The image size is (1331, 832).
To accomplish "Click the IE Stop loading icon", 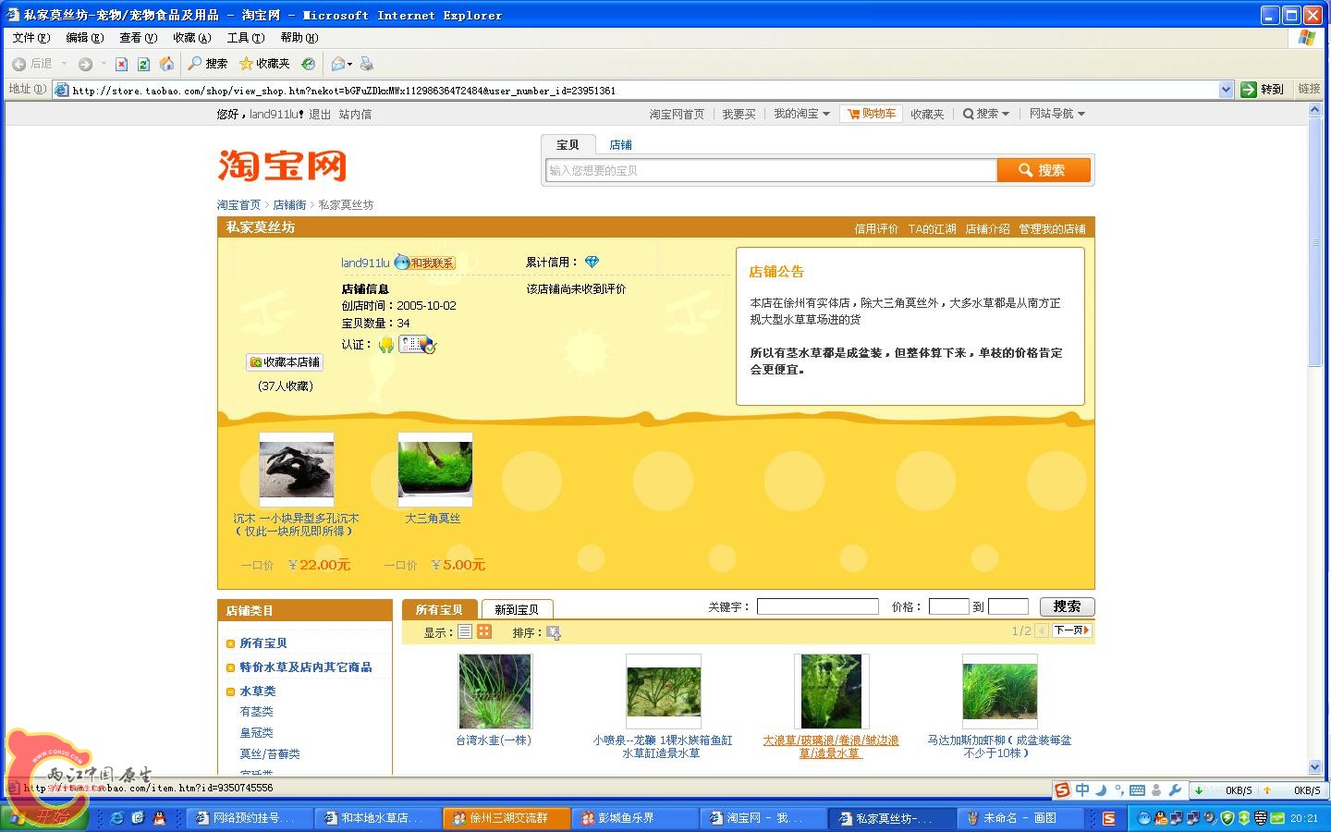I will (121, 64).
